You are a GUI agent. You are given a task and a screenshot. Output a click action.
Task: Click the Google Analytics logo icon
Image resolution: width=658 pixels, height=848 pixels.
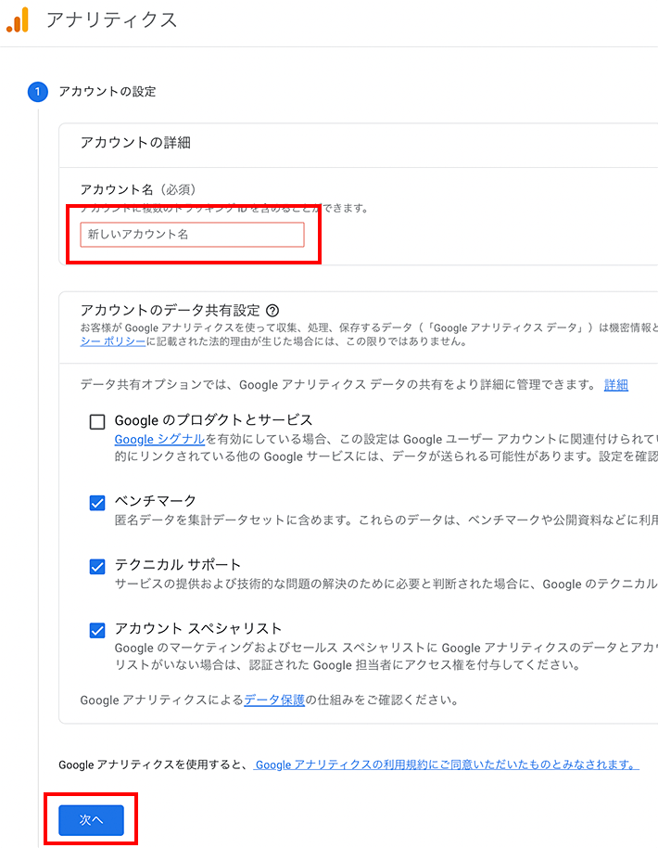point(18,20)
